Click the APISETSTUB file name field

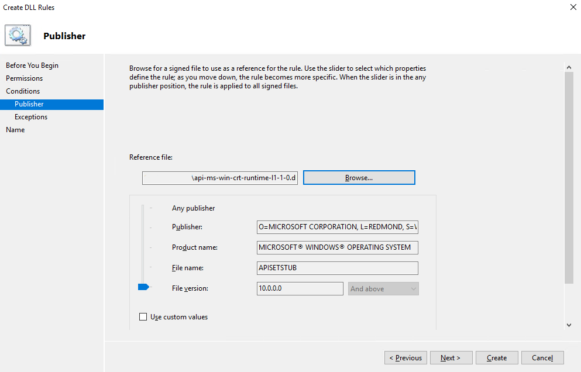pyautogui.click(x=338, y=268)
